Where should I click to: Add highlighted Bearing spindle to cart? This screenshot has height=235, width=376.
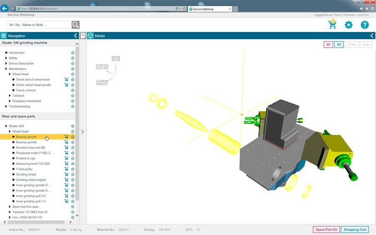(x=66, y=137)
